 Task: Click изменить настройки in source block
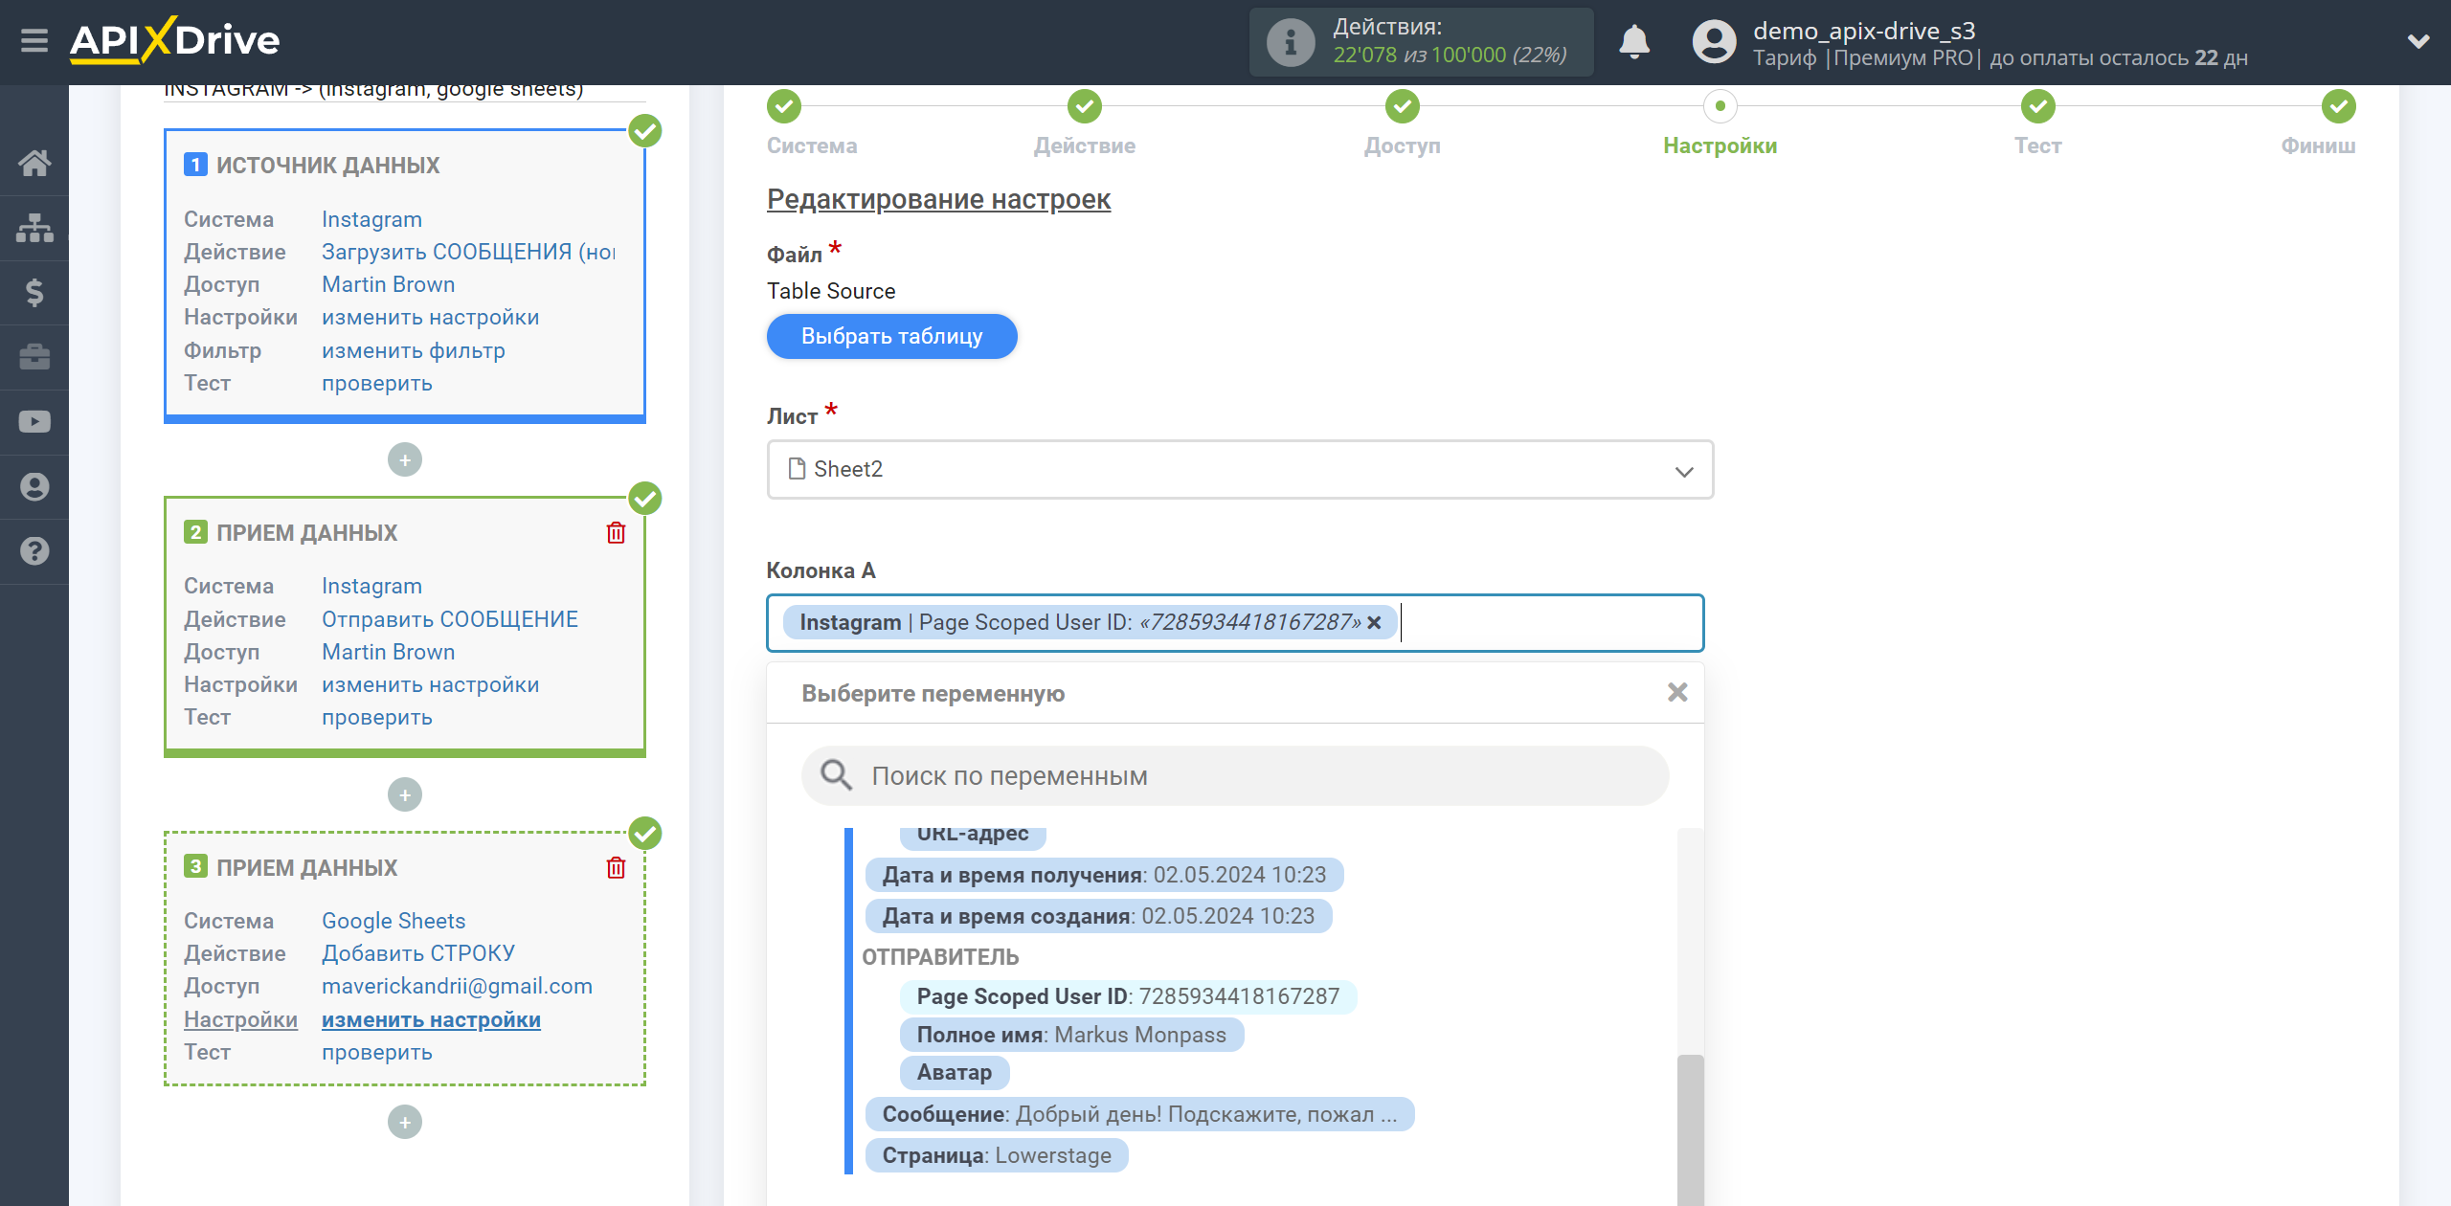point(430,317)
